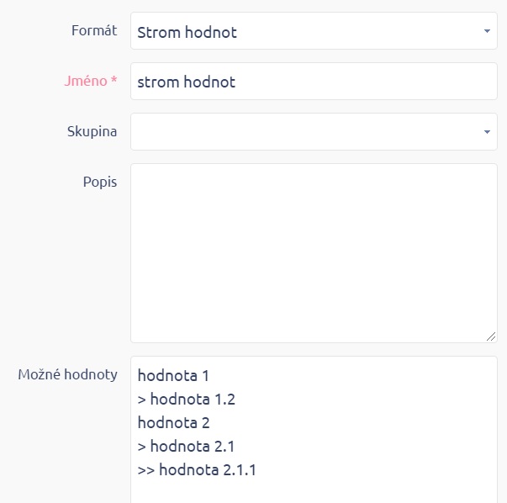Place cursor on line ">> hodnota 2.1.1"

[x=197, y=469]
